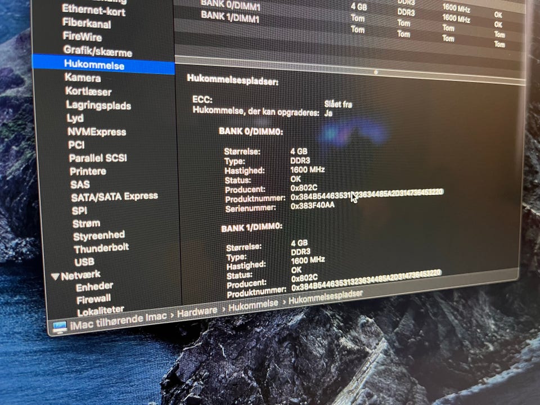Select FireWire in the sidebar
This screenshot has width=540, height=405.
pyautogui.click(x=83, y=37)
